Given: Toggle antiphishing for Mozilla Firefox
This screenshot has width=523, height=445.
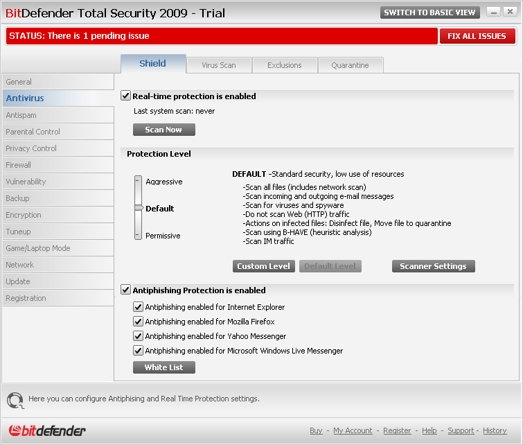Looking at the screenshot, I should pyautogui.click(x=138, y=322).
